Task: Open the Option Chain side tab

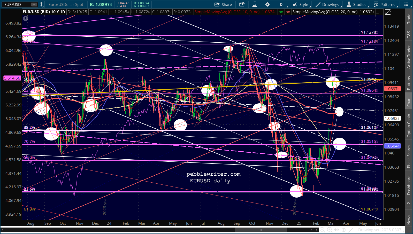Action: [x=409, y=126]
